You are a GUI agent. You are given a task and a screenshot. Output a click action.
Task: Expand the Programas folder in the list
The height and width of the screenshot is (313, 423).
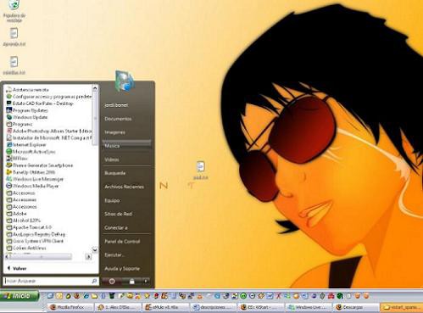pos(19,124)
